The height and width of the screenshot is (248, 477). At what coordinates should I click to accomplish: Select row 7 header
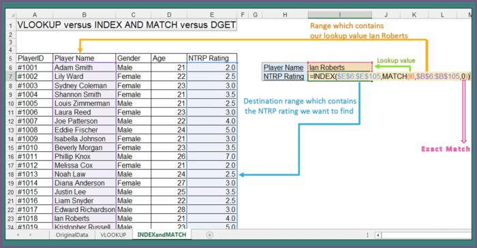click(x=11, y=76)
